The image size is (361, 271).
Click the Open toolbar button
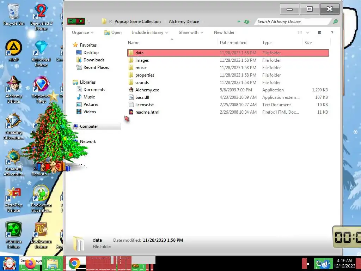(113, 32)
